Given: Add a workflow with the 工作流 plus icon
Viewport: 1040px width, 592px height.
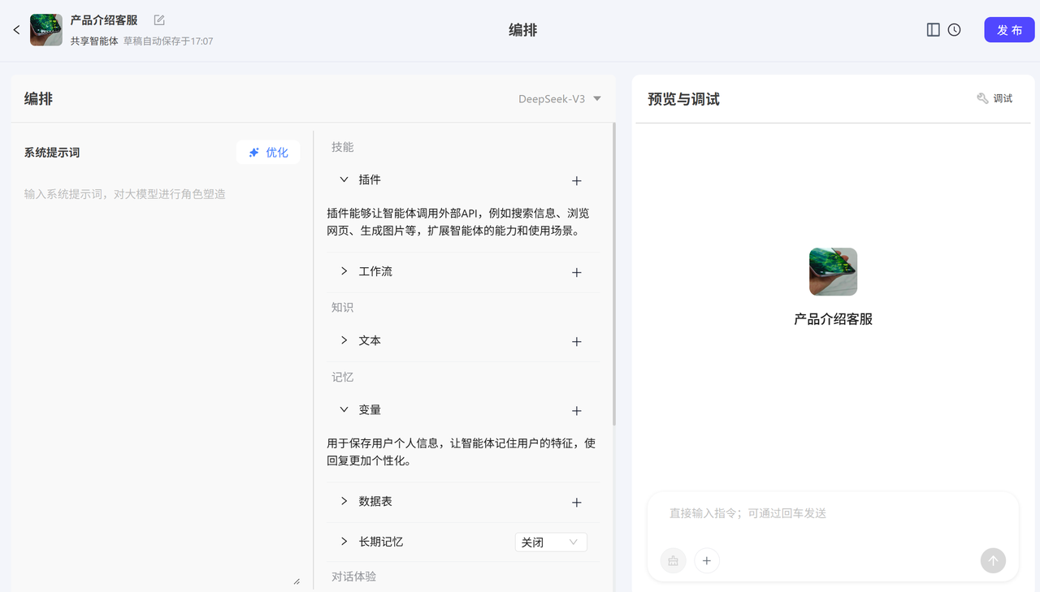Looking at the screenshot, I should tap(576, 273).
